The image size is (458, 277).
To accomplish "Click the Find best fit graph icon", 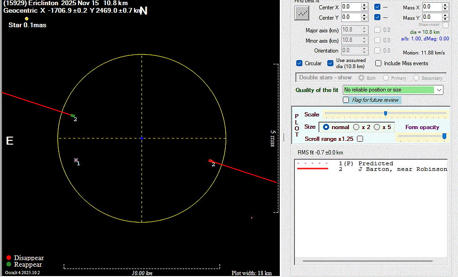I will (x=301, y=13).
